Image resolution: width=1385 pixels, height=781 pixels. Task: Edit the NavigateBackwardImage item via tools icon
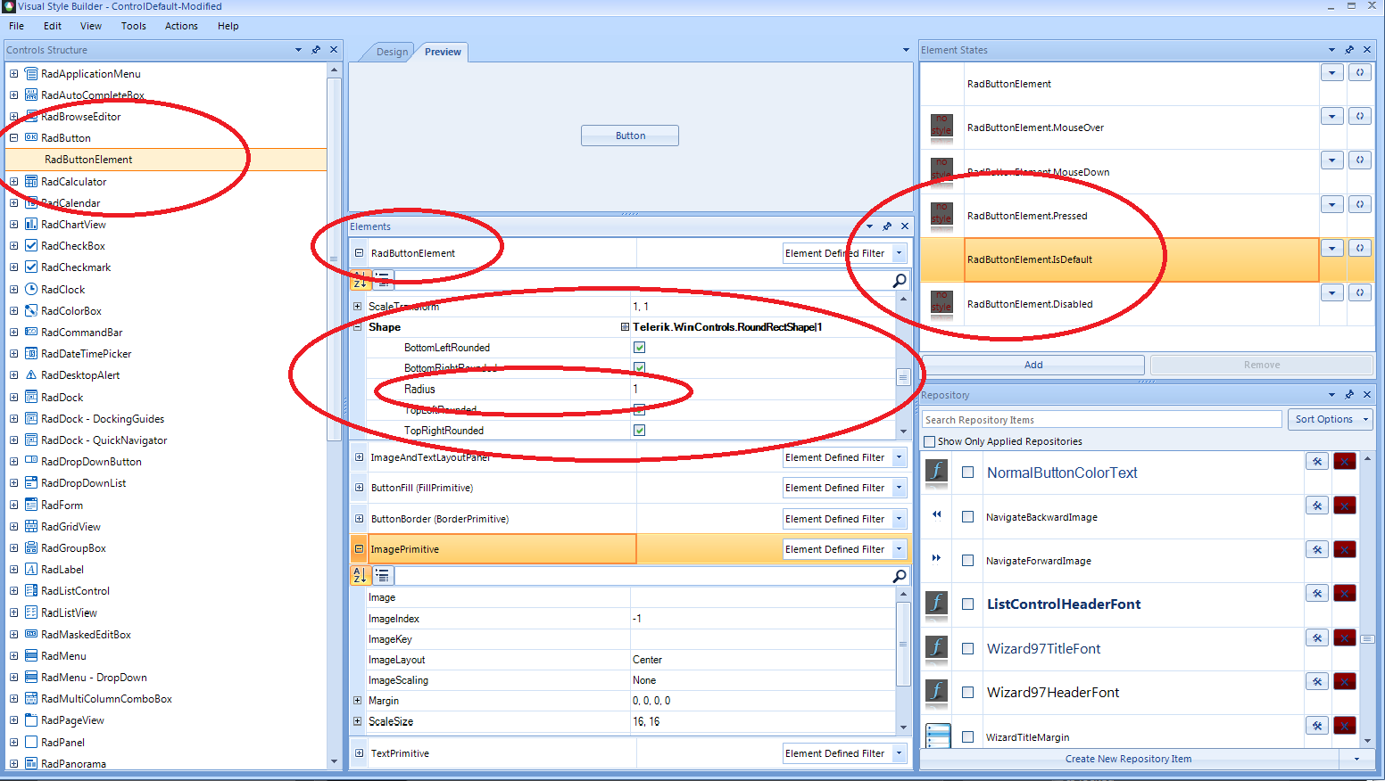click(x=1317, y=506)
